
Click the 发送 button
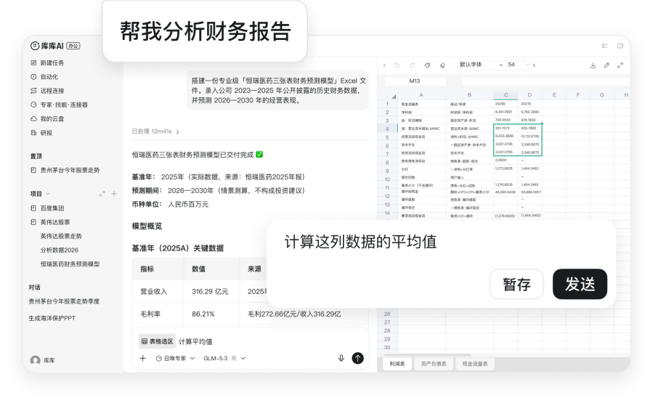click(x=580, y=285)
